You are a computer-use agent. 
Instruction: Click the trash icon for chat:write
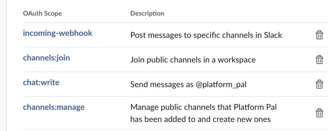point(319,84)
